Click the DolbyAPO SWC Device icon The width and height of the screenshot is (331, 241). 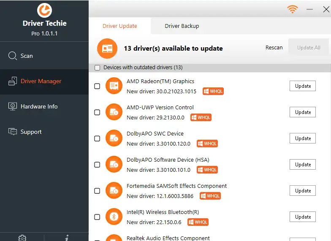(114, 138)
